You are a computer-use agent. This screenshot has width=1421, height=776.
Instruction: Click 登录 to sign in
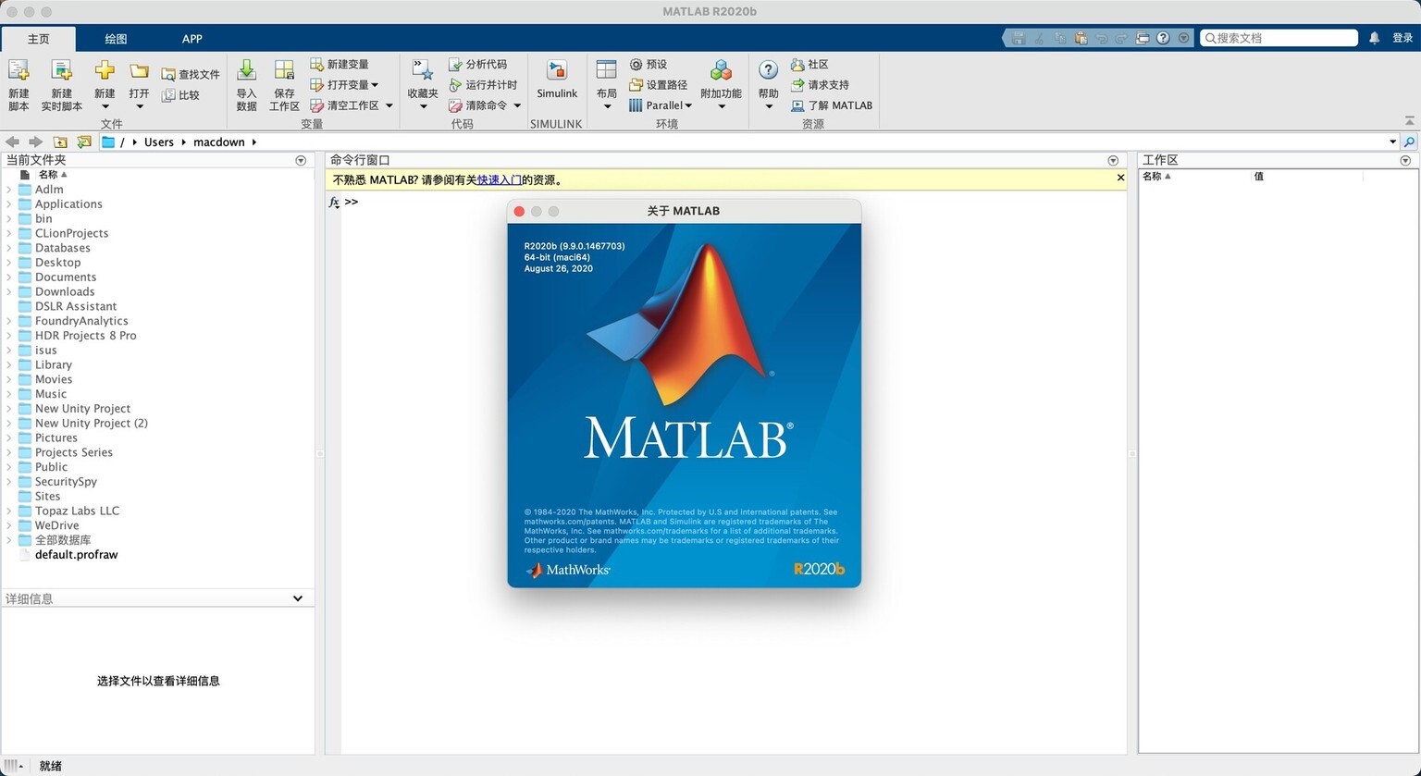[x=1402, y=38]
